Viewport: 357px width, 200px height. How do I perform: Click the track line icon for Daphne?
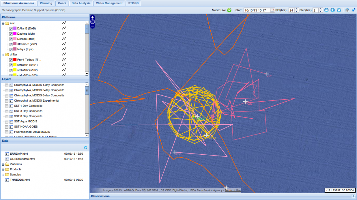(64, 34)
